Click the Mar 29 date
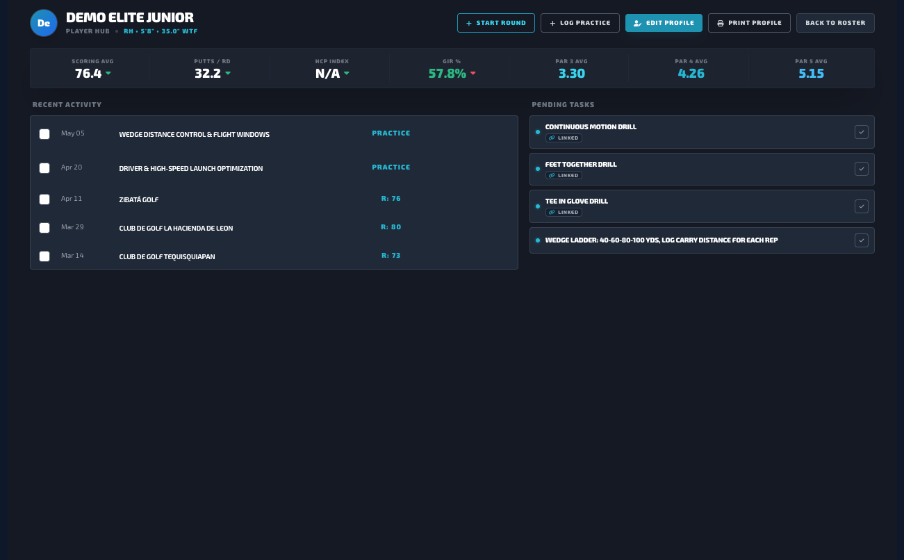 coord(72,227)
